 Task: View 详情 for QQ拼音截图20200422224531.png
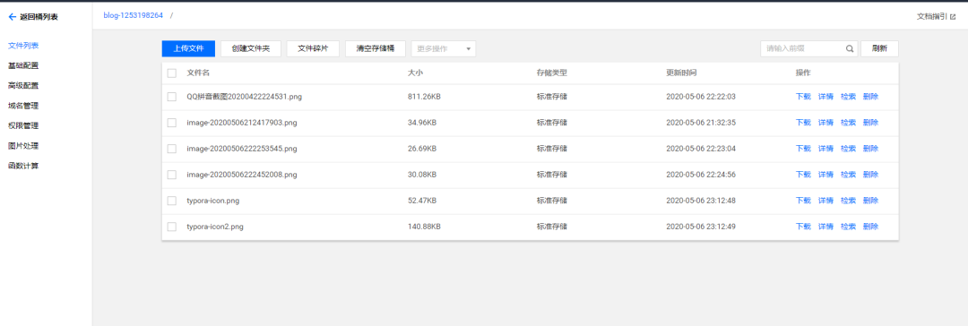coord(825,97)
